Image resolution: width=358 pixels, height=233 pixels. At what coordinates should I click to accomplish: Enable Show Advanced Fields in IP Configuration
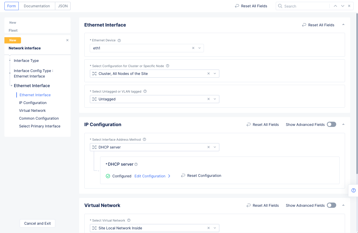click(x=331, y=125)
